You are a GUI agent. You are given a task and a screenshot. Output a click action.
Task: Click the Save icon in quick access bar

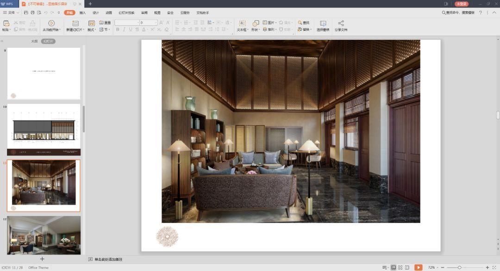(x=26, y=13)
